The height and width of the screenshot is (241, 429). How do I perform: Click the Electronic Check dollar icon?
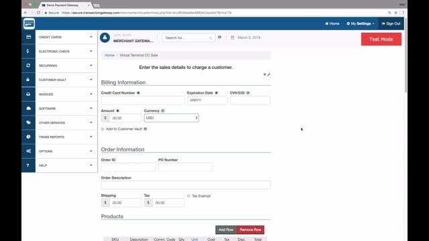pos(28,51)
